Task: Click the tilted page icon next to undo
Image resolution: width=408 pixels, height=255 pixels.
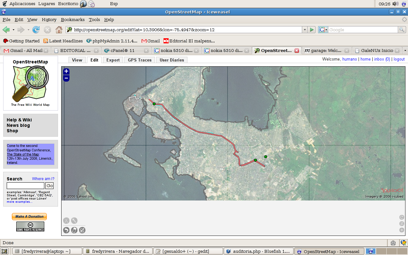Action: tap(74, 230)
